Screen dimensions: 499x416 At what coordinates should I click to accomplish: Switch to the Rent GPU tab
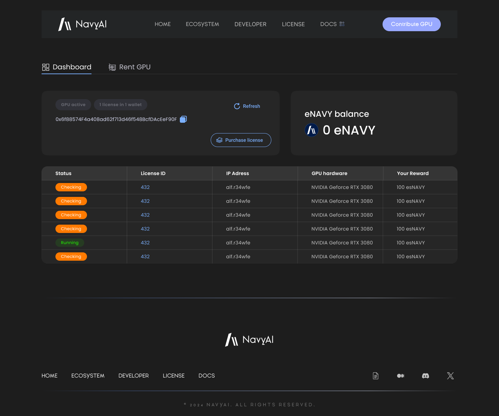click(x=130, y=67)
